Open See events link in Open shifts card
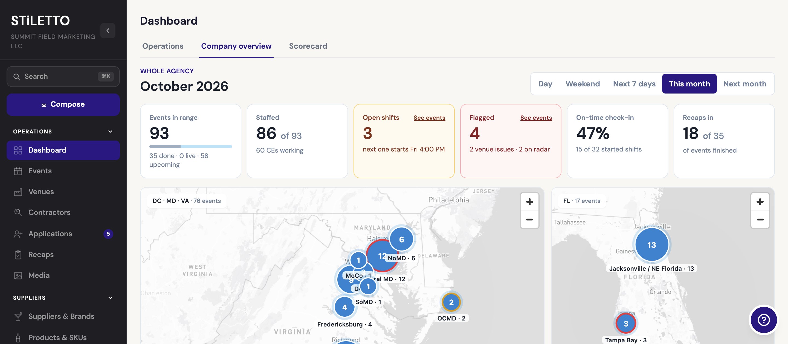Screen dimensions: 788x344 click(x=429, y=118)
